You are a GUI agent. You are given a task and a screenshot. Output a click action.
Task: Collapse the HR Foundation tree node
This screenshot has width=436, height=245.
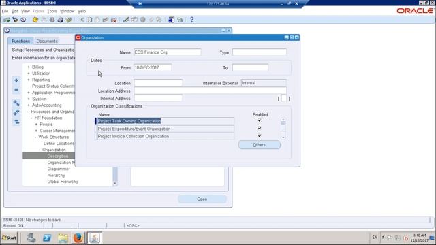point(31,118)
